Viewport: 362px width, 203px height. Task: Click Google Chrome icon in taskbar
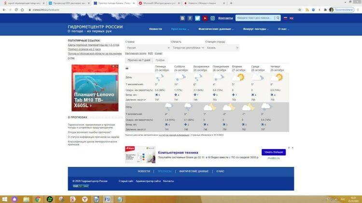click(x=38, y=199)
